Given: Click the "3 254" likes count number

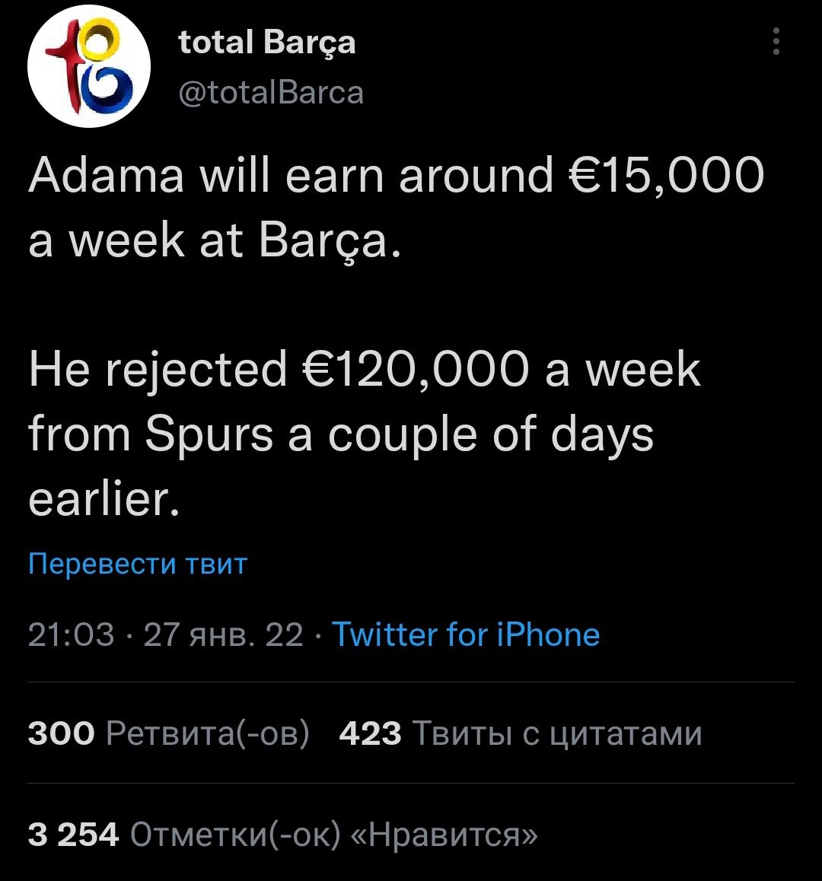Looking at the screenshot, I should 73,835.
